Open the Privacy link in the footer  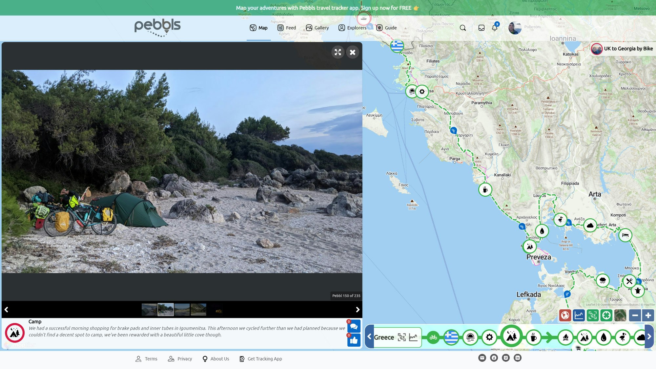pos(180,359)
